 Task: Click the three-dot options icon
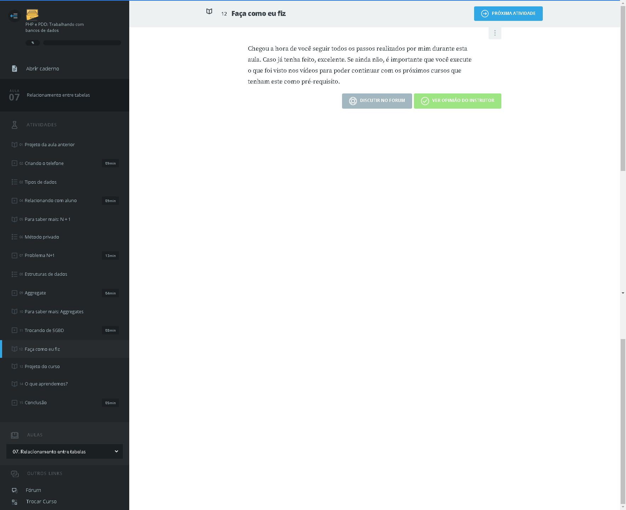(x=495, y=33)
